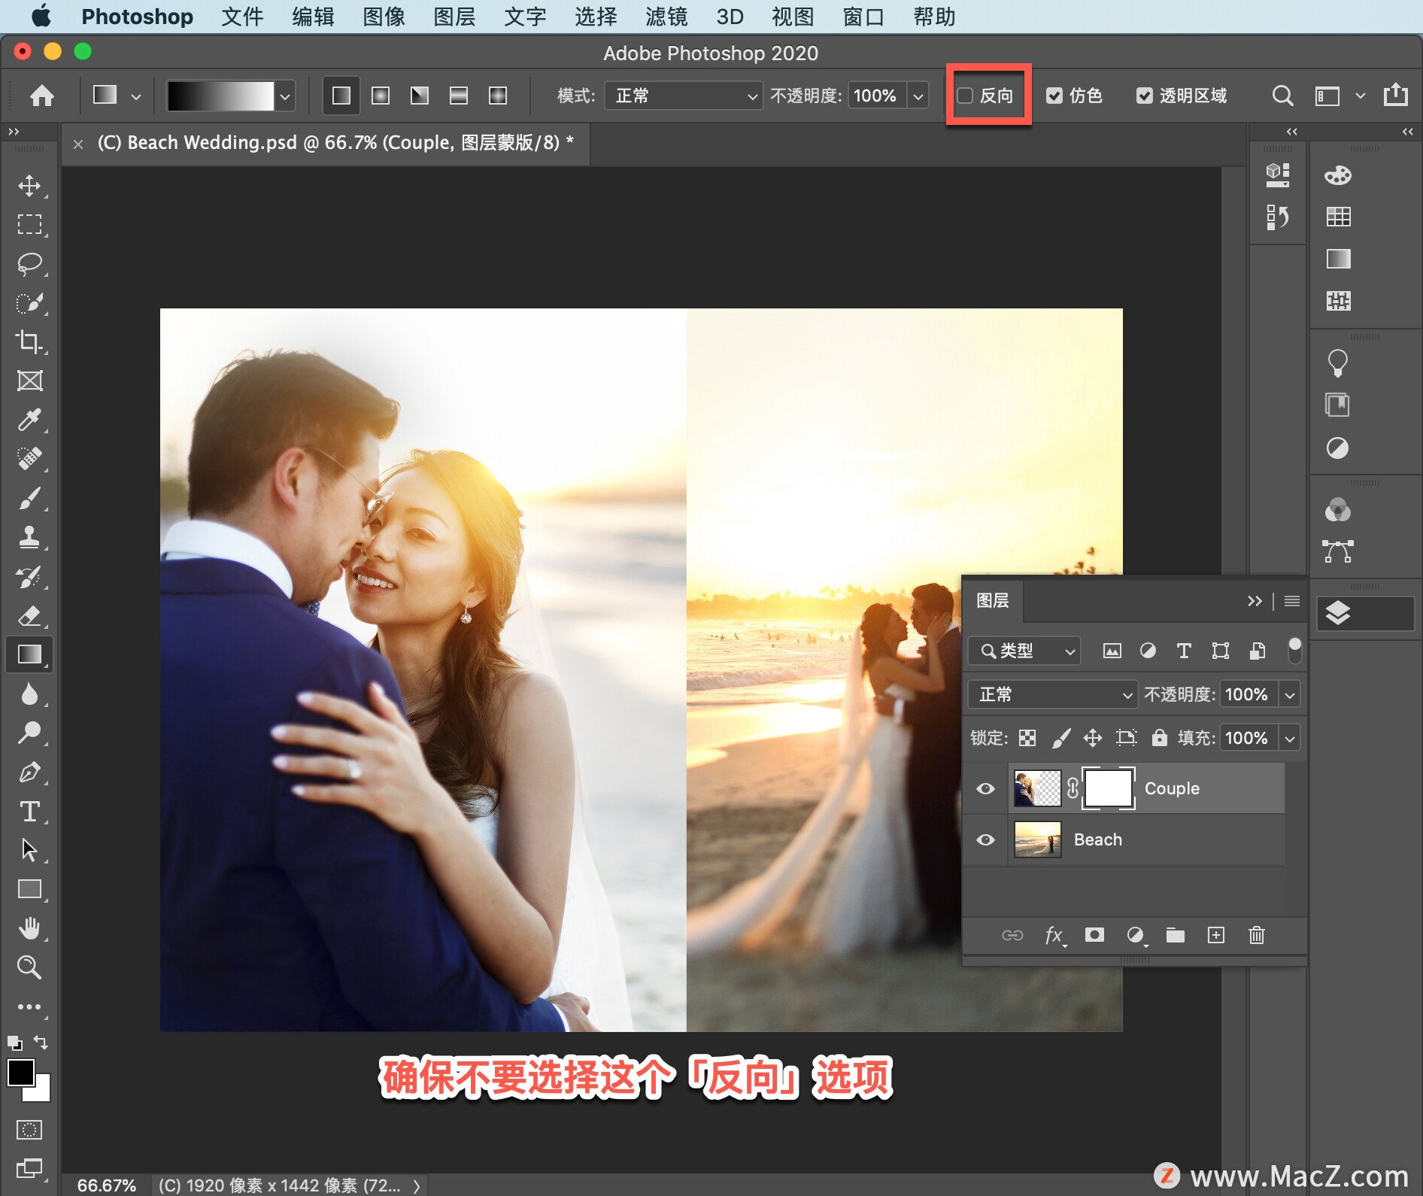Create a new layer with plus icon

tap(1216, 935)
